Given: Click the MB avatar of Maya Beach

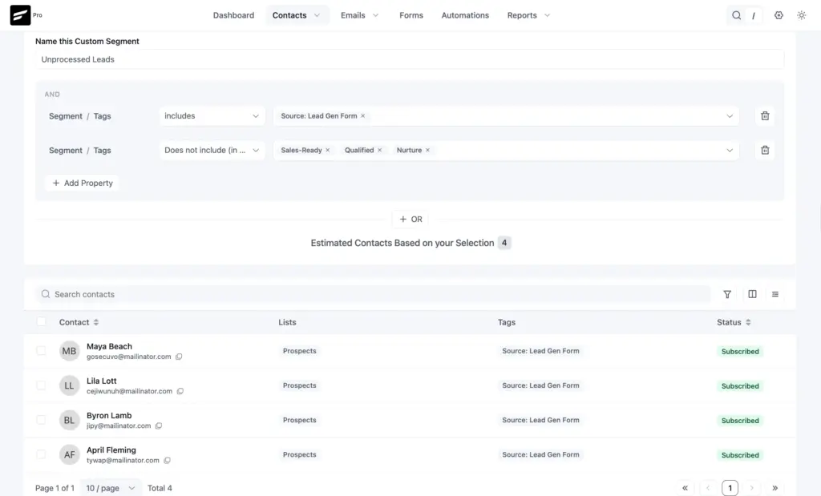Looking at the screenshot, I should 69,351.
